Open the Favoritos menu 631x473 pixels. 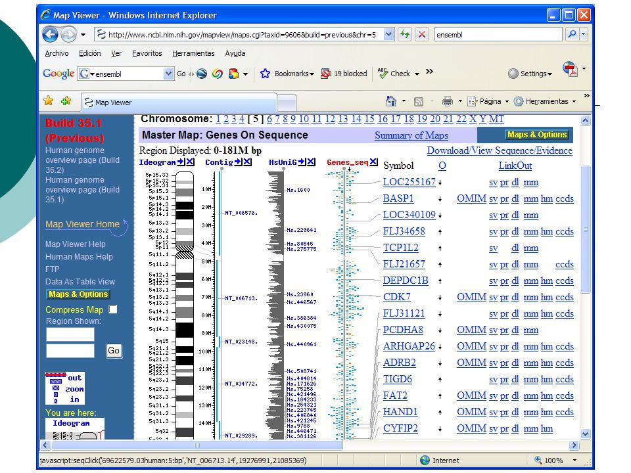[x=147, y=53]
